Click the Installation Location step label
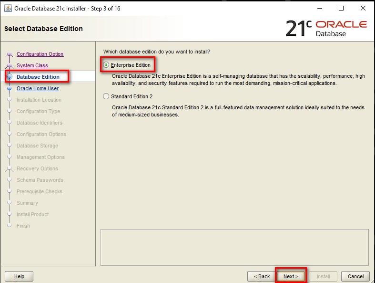 coord(39,100)
